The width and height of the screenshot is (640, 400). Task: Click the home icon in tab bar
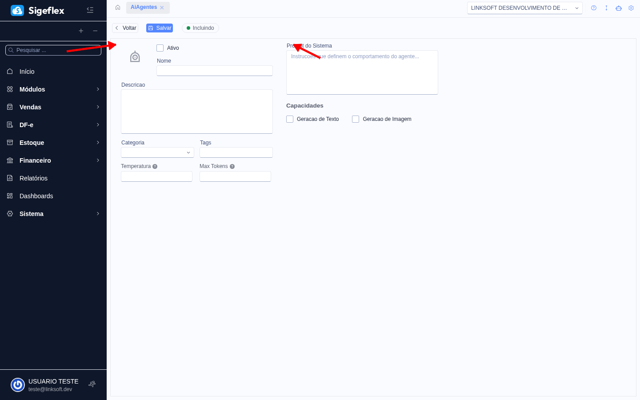118,8
